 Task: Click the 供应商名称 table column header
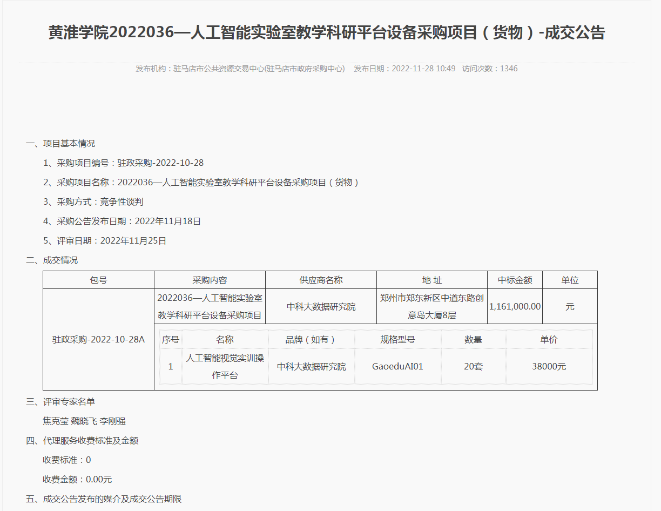pyautogui.click(x=321, y=280)
